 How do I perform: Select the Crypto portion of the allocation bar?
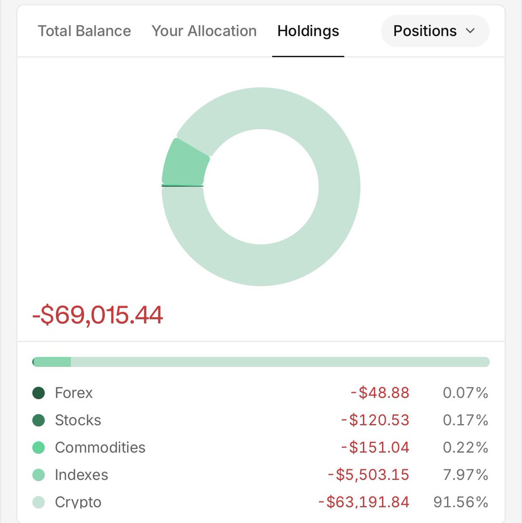coord(280,362)
